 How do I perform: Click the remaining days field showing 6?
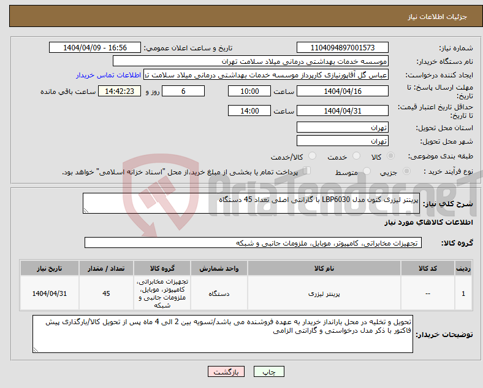pyautogui.click(x=183, y=91)
